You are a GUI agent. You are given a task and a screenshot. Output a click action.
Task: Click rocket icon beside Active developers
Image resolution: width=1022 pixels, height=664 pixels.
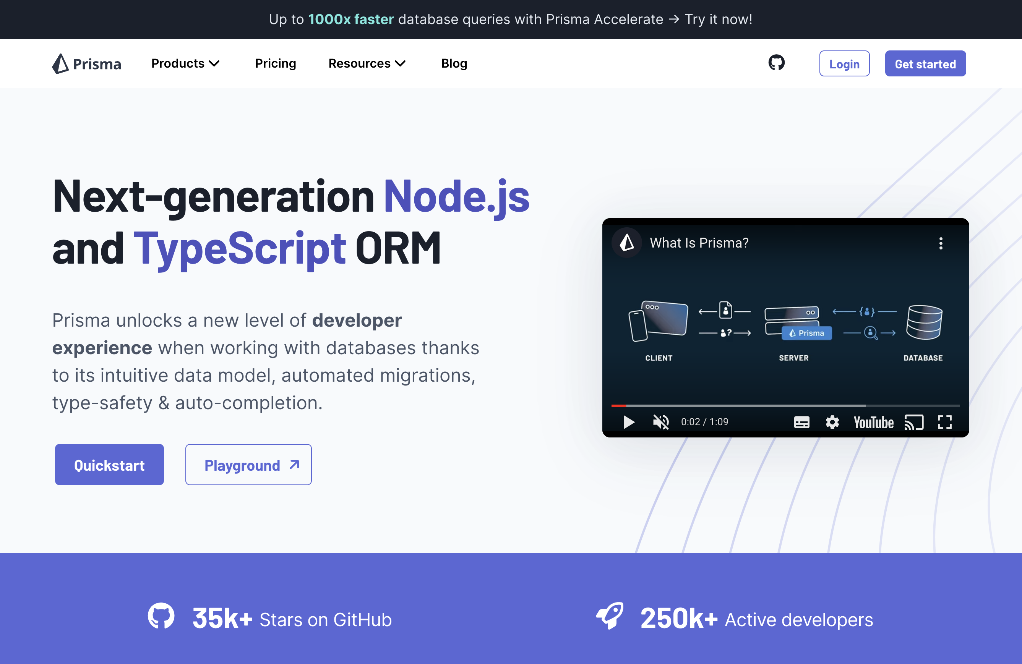pos(610,615)
